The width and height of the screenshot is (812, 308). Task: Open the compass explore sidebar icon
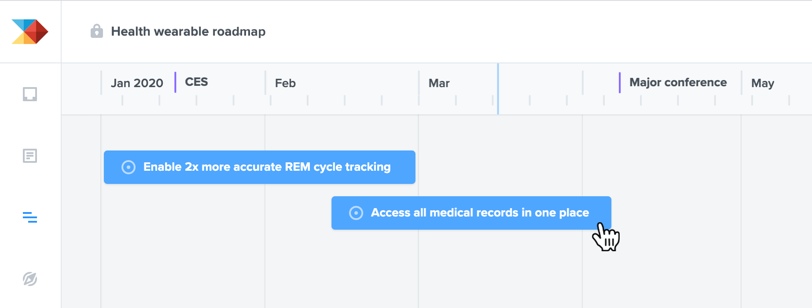[30, 279]
